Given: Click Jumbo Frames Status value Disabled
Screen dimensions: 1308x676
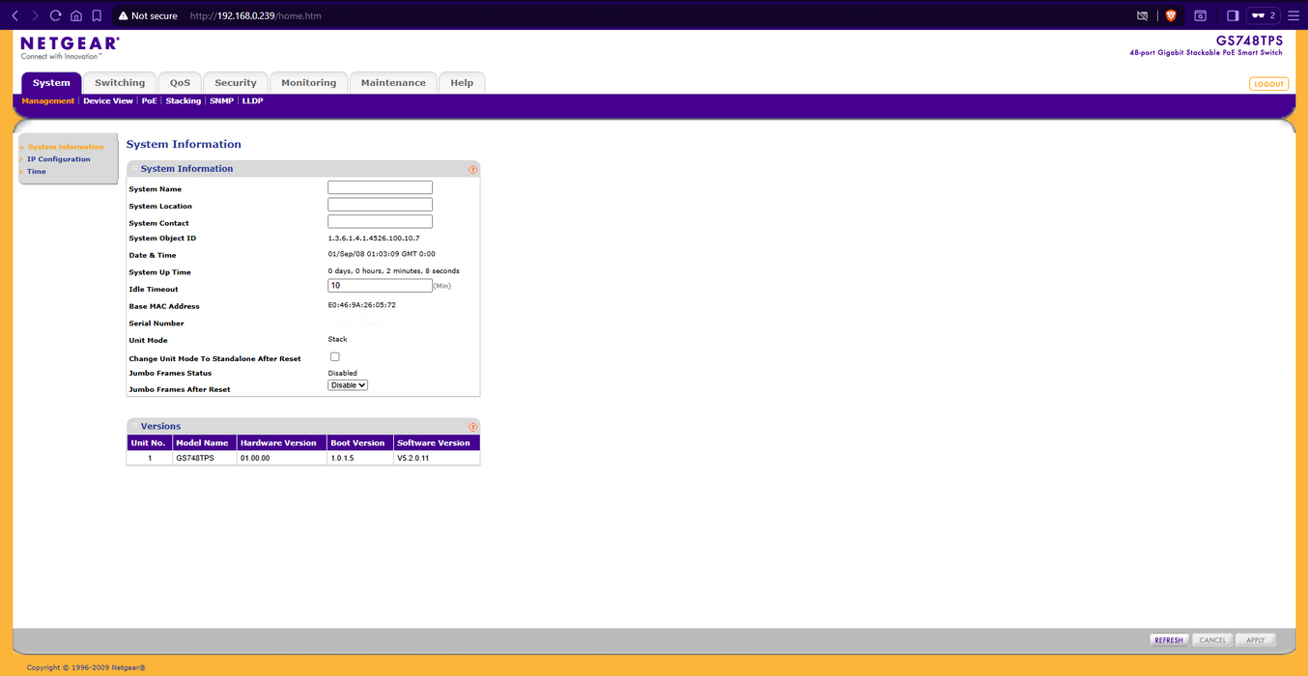Looking at the screenshot, I should tap(343, 373).
